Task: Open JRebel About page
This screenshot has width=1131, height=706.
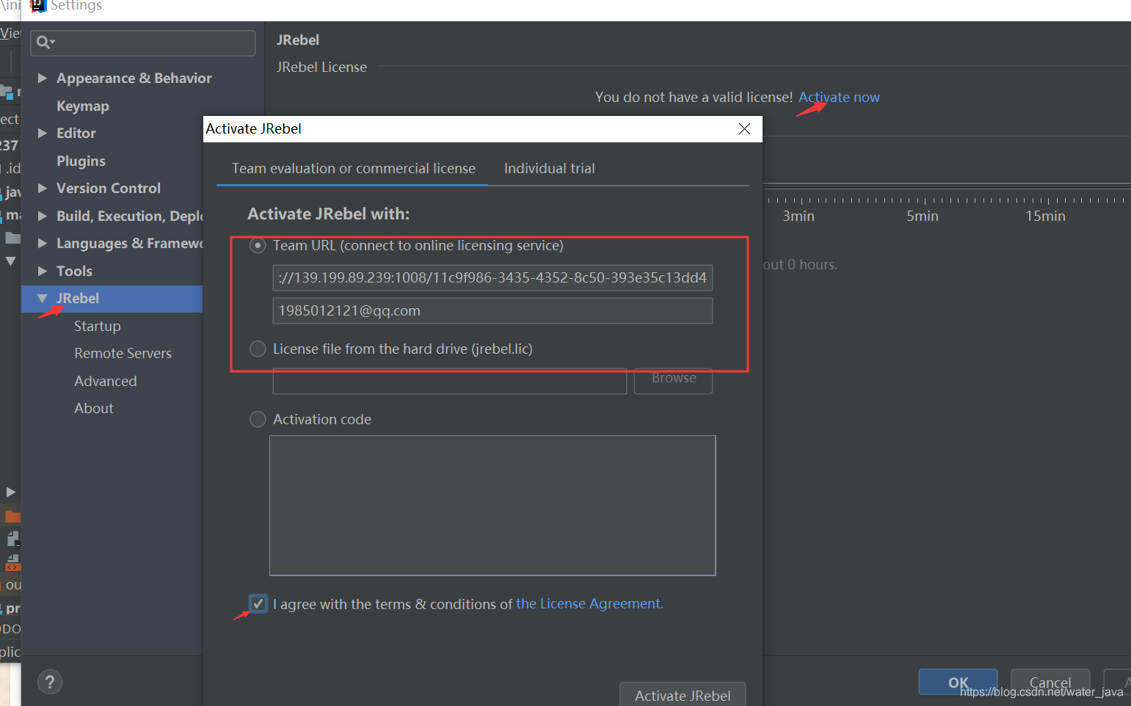Action: [93, 408]
